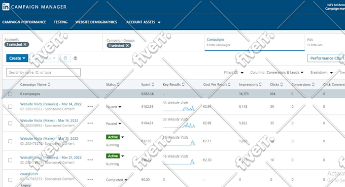Open more options for Website Visits (Females) Mar 21
This screenshot has width=345, height=187.
(x=90, y=160)
